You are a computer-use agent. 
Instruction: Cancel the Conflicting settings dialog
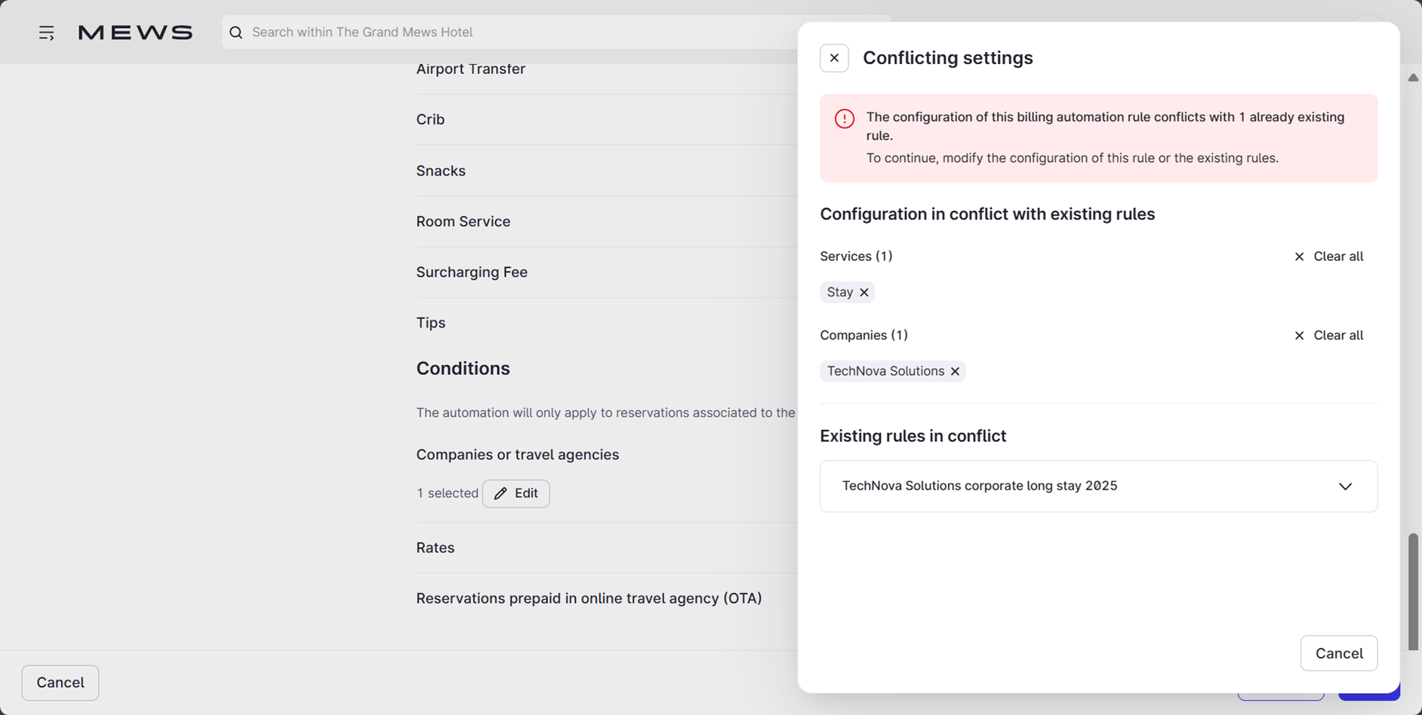[1339, 653]
